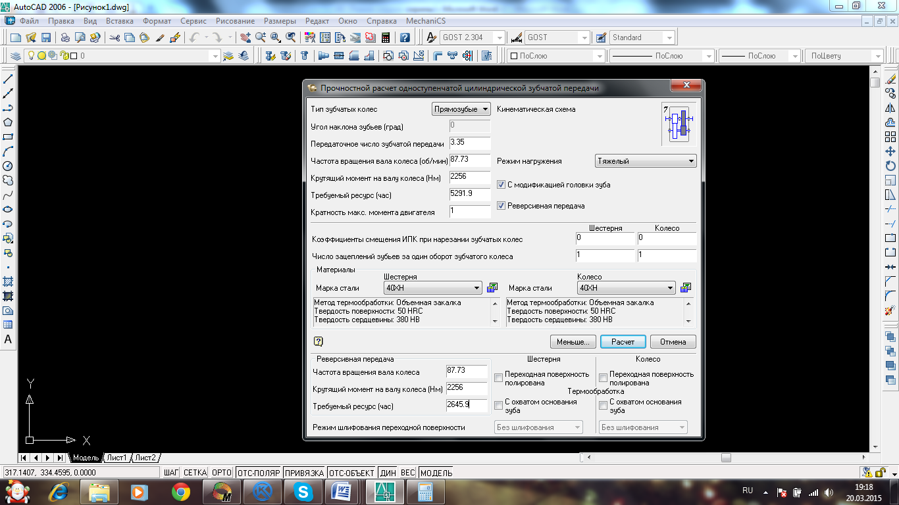Click the Save file icon

point(46,37)
